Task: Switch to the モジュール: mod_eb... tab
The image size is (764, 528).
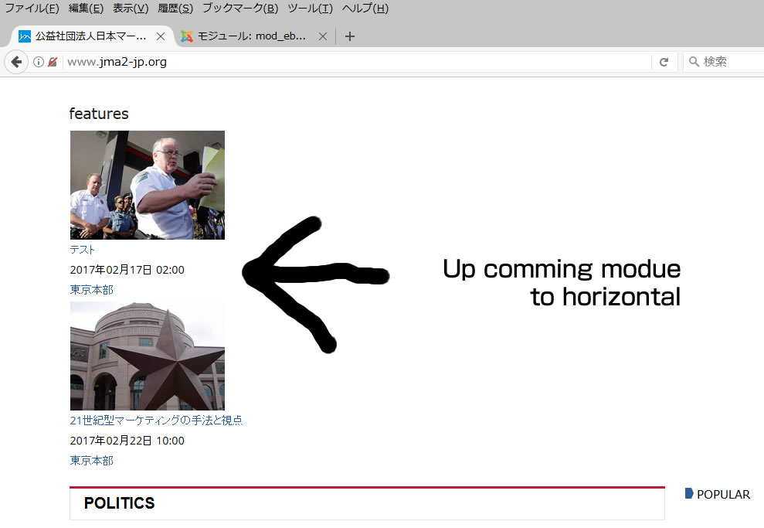Action: click(x=247, y=36)
